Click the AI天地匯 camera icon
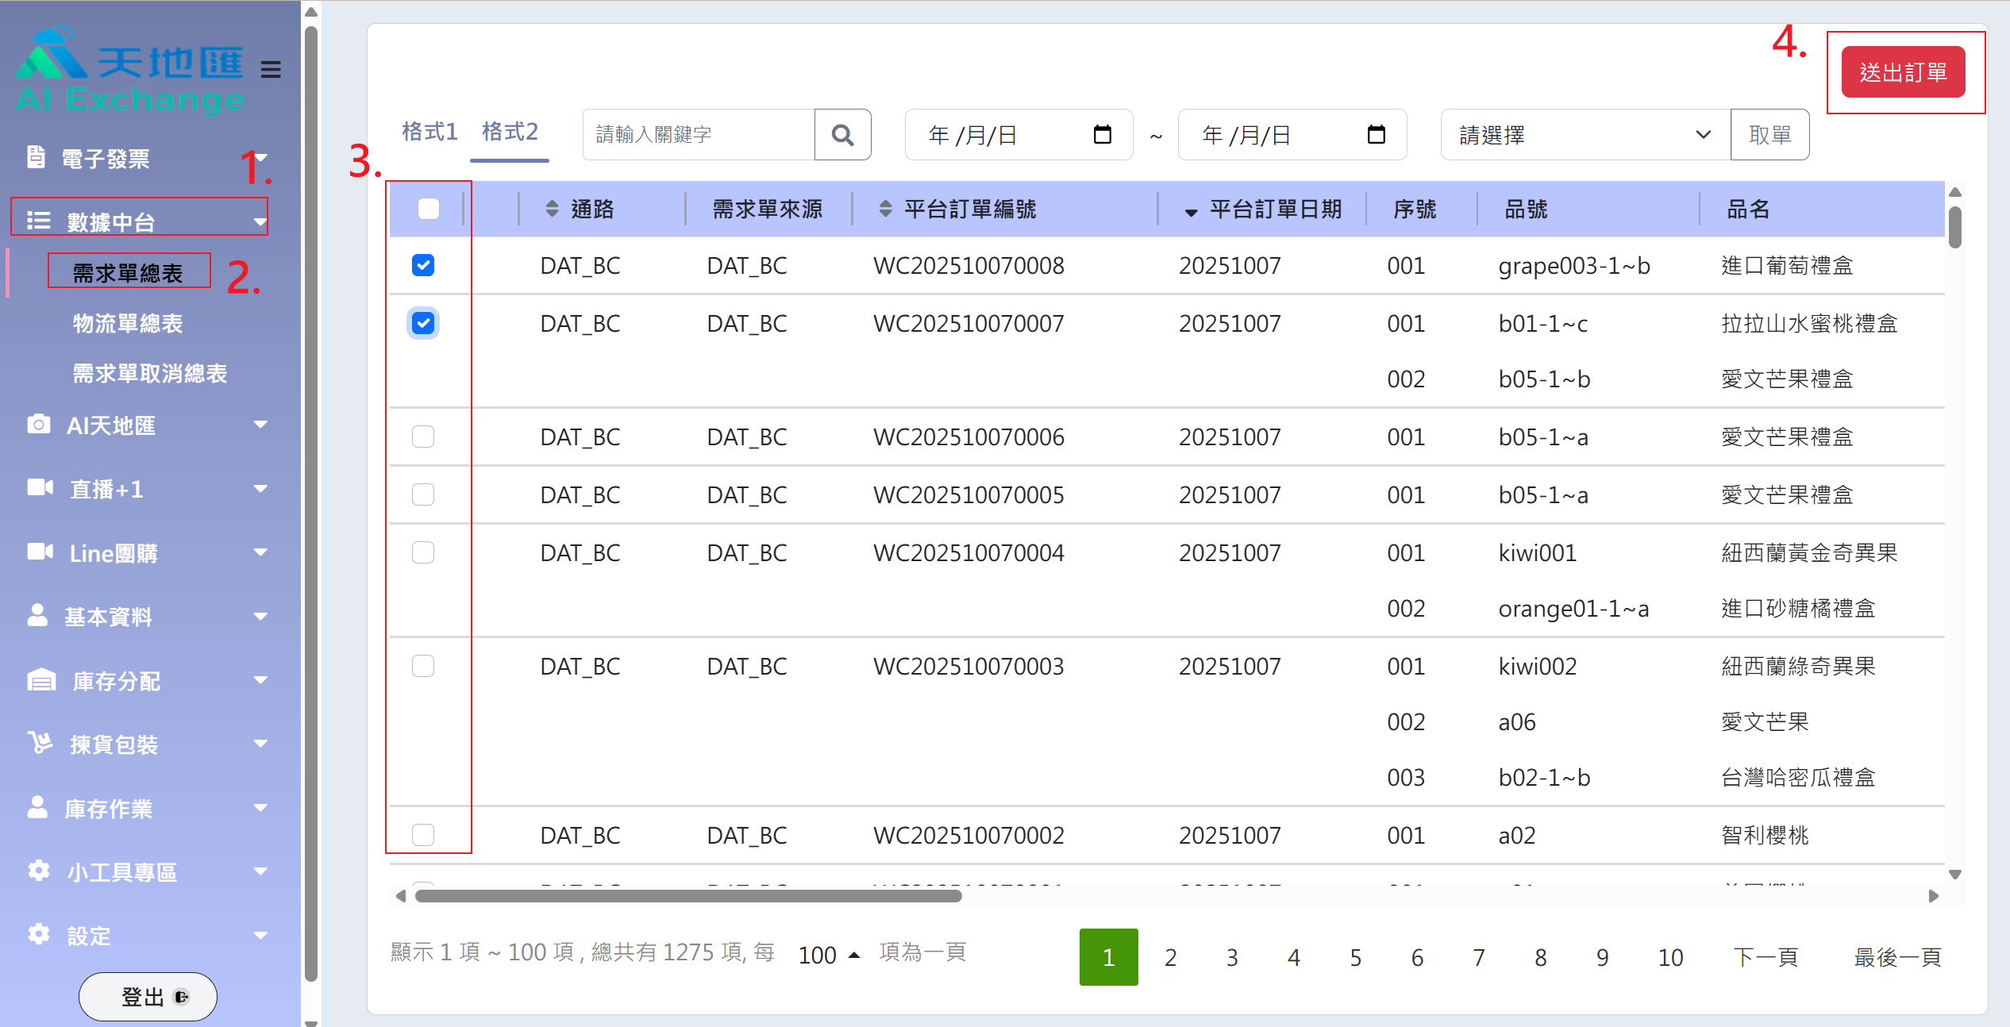 (38, 425)
